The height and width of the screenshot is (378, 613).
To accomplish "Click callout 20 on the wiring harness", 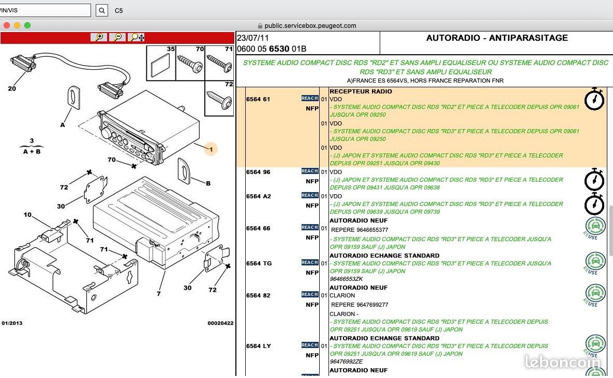I will point(12,88).
